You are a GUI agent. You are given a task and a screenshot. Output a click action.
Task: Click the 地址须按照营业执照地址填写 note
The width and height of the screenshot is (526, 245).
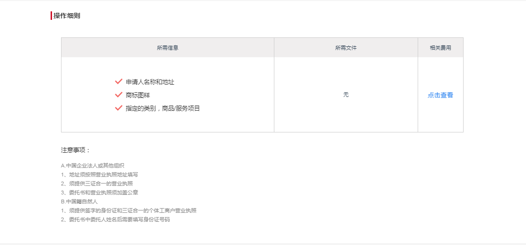coord(100,175)
